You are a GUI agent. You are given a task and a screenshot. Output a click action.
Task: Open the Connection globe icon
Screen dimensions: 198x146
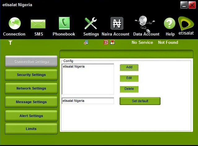click(15, 23)
